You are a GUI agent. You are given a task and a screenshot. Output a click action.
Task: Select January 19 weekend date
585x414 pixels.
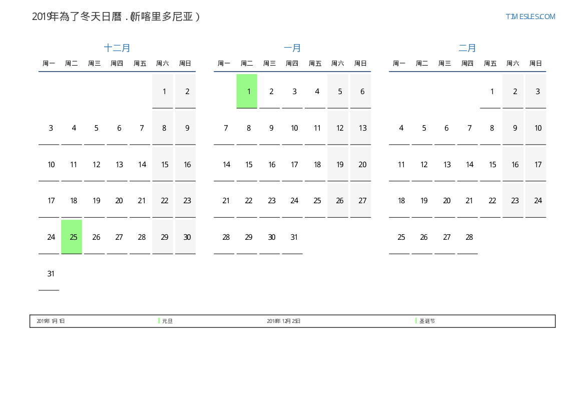tap(340, 165)
